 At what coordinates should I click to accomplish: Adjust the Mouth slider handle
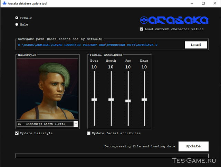[111, 100]
